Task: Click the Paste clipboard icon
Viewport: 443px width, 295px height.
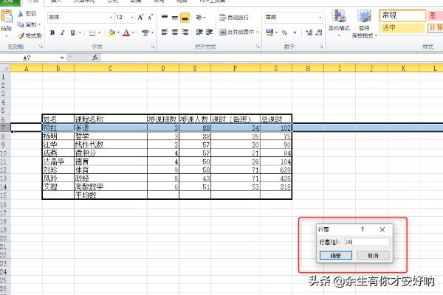Action: [7, 16]
